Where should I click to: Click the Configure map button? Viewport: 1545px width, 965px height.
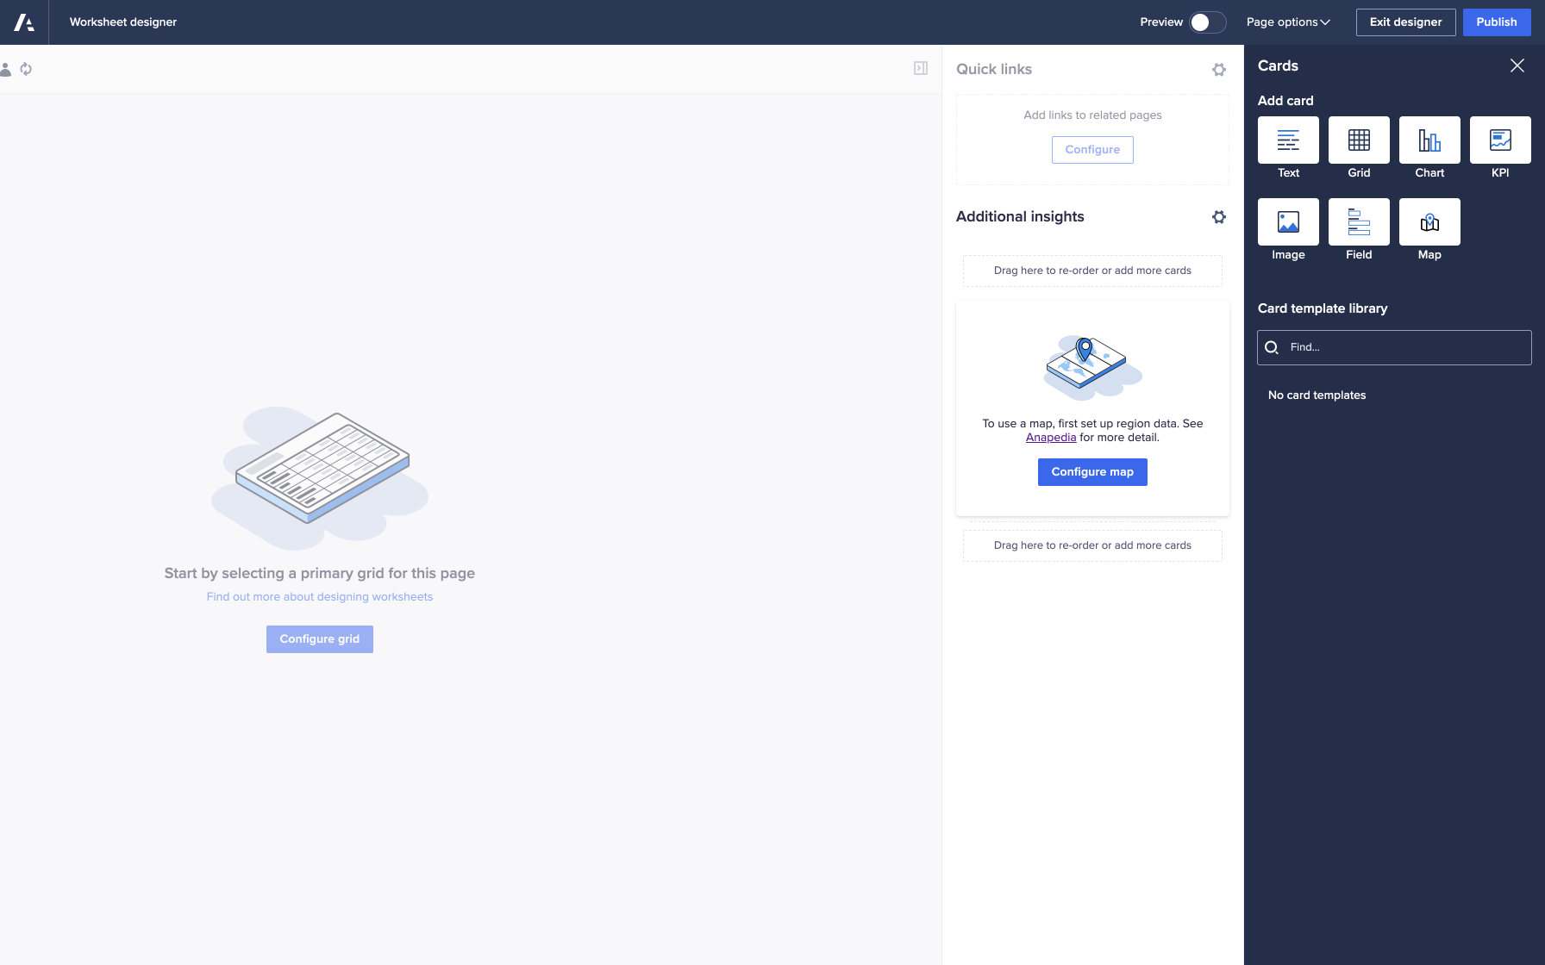tap(1092, 472)
